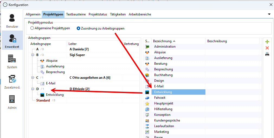Click the printer icon
Viewport: 274px width, 138px height.
tap(267, 54)
